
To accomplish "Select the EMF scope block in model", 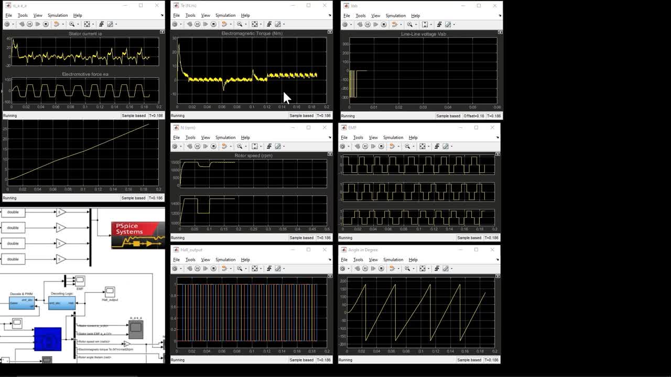I will coord(80,281).
